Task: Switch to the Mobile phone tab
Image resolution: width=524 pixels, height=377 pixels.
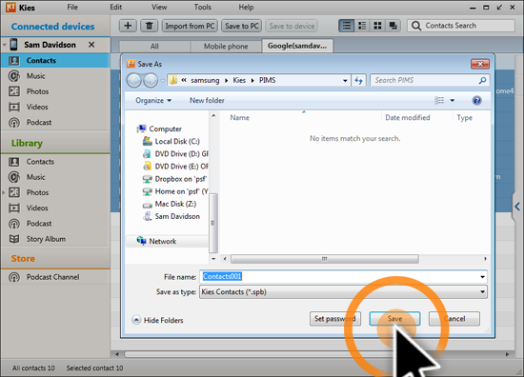Action: [x=226, y=47]
